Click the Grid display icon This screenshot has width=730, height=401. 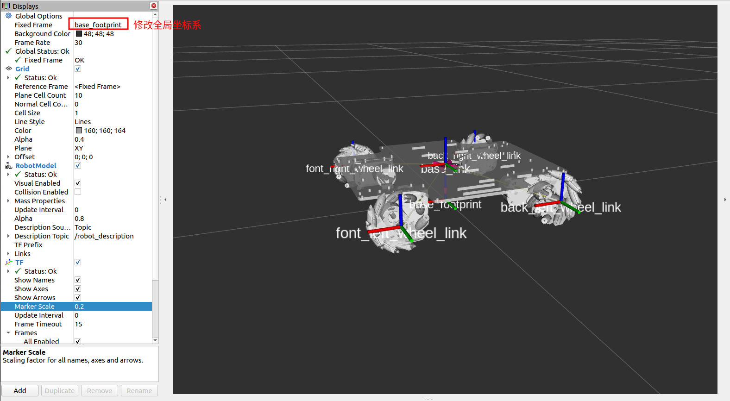(8, 69)
